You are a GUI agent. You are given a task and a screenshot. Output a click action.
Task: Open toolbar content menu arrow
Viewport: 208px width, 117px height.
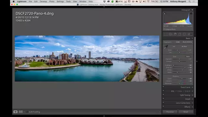coord(159,112)
